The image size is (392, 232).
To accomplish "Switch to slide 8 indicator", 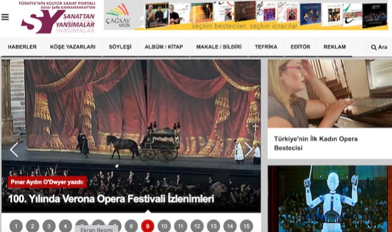I will [x=131, y=226].
